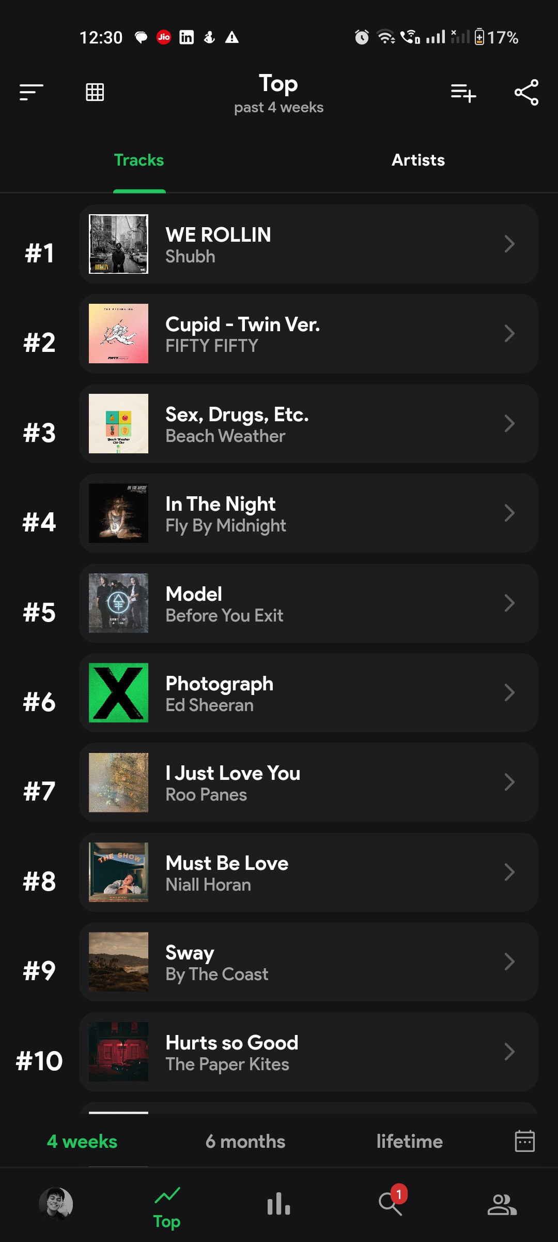Switch to the Artists tab

[x=419, y=160]
